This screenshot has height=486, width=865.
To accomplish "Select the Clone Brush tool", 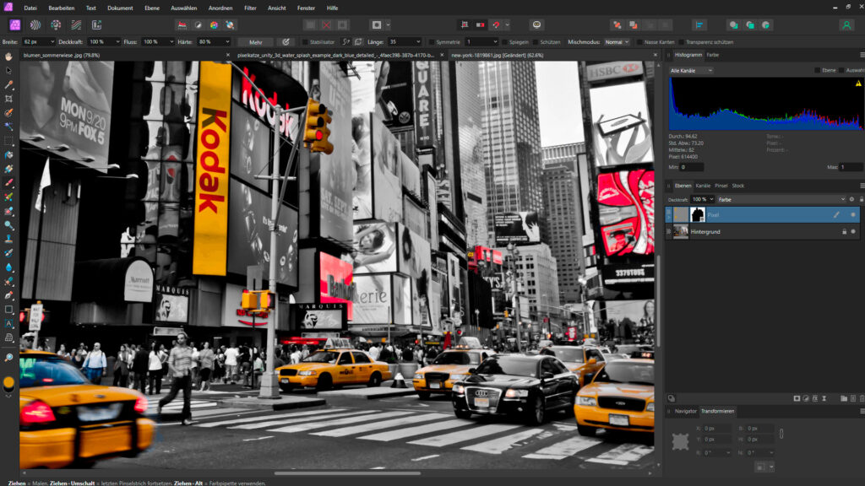I will (8, 239).
